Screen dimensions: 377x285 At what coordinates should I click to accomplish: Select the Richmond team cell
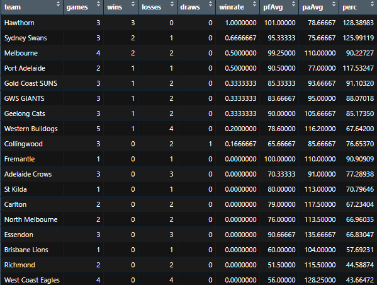coord(31,265)
